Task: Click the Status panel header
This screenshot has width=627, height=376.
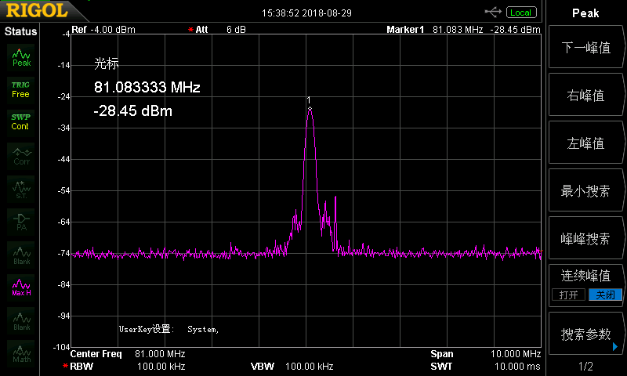Action: pyautogui.click(x=20, y=31)
